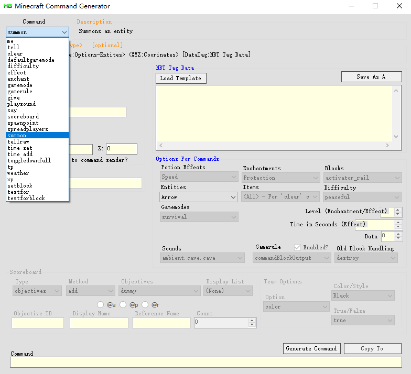Select 'say' from the list
Viewport: 411px width, 374px height.
pos(38,110)
